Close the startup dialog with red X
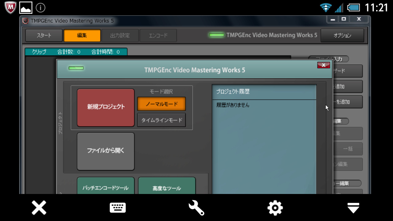The width and height of the screenshot is (393, 221). click(x=323, y=65)
